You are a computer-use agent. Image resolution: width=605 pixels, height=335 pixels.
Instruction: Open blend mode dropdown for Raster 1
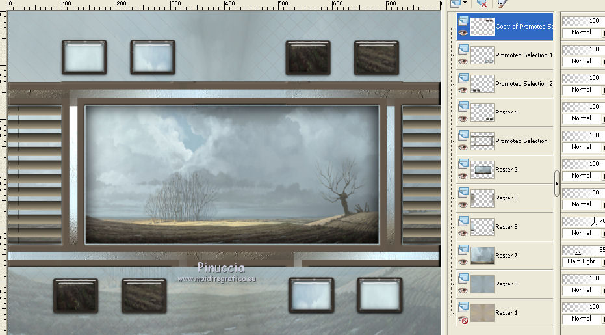point(584,318)
